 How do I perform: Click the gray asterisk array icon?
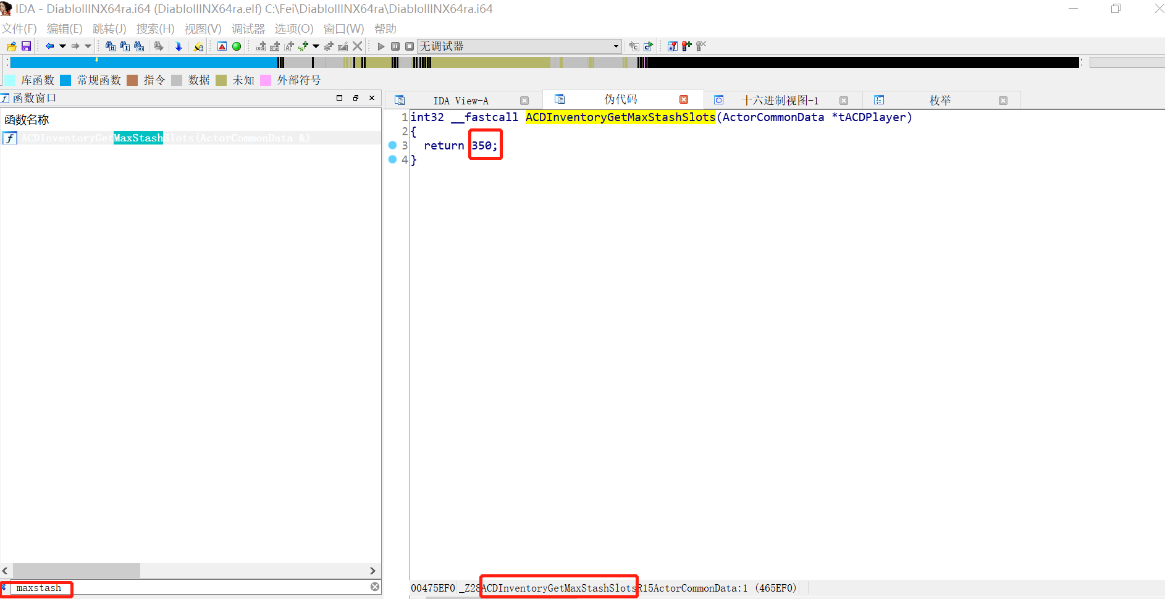[x=329, y=46]
